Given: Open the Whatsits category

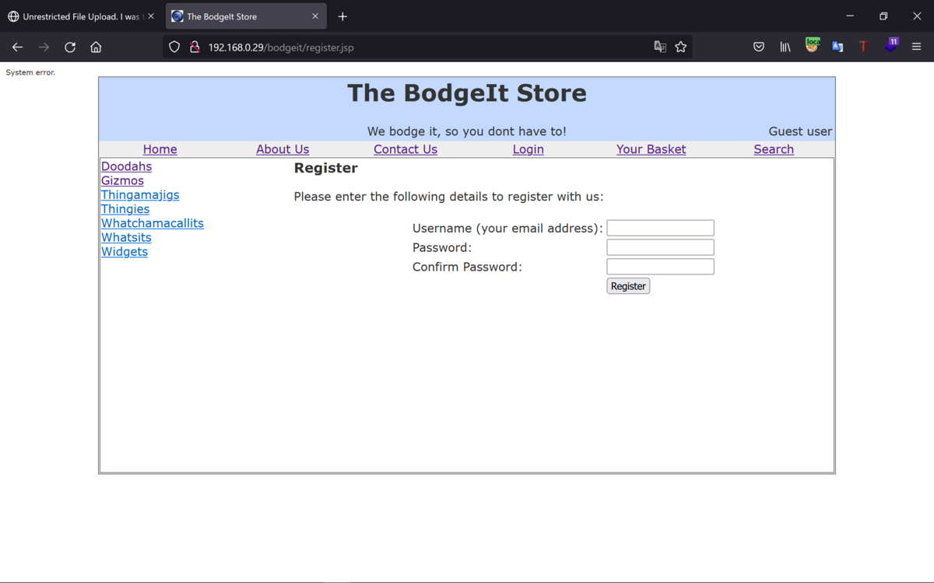Looking at the screenshot, I should (x=126, y=238).
